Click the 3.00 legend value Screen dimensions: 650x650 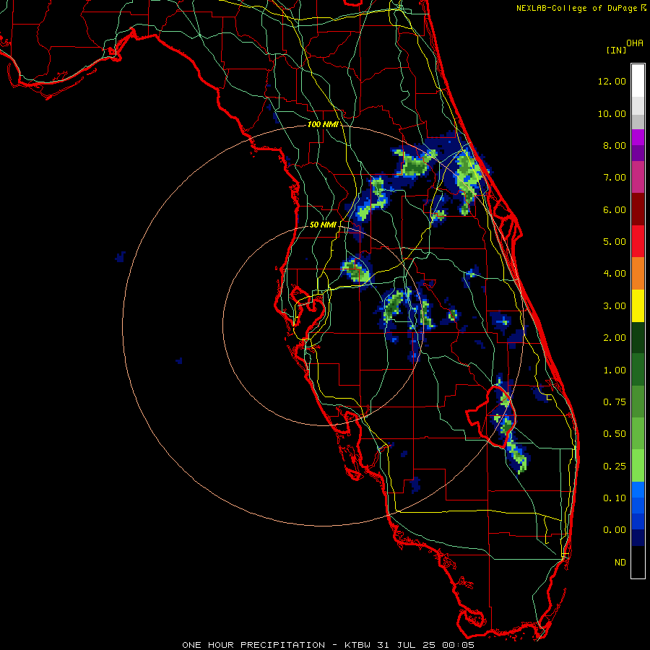click(615, 306)
